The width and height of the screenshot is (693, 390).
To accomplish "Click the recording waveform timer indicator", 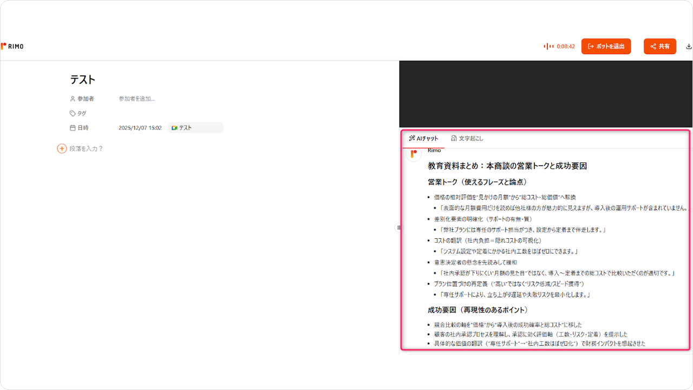I will [x=559, y=47].
